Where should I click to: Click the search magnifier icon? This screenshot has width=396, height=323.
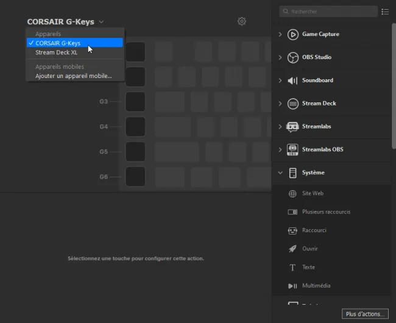[286, 12]
